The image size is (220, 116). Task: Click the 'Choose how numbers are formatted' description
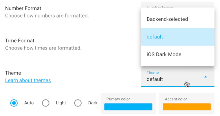(47, 16)
